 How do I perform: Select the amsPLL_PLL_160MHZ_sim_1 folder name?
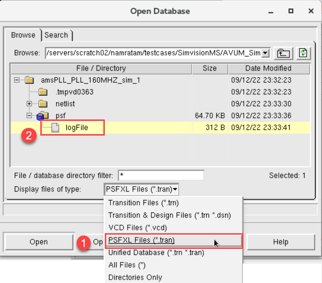91,80
